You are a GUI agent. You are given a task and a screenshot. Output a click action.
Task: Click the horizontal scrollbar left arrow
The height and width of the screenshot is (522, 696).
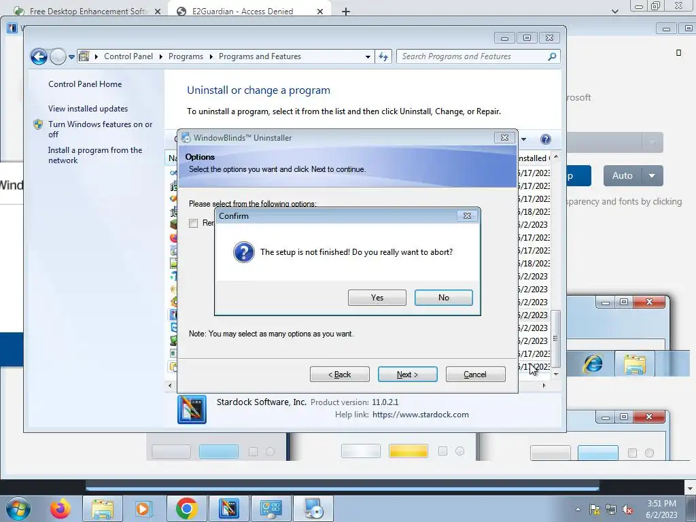[170, 385]
